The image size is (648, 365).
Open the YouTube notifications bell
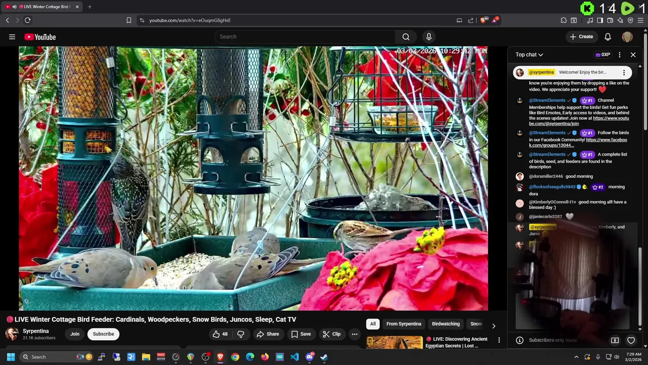607,37
